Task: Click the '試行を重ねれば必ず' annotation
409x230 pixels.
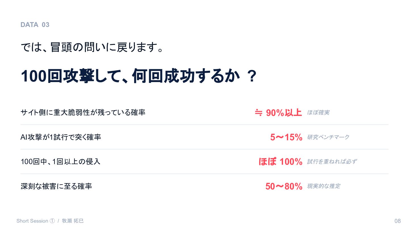Action: coord(332,162)
